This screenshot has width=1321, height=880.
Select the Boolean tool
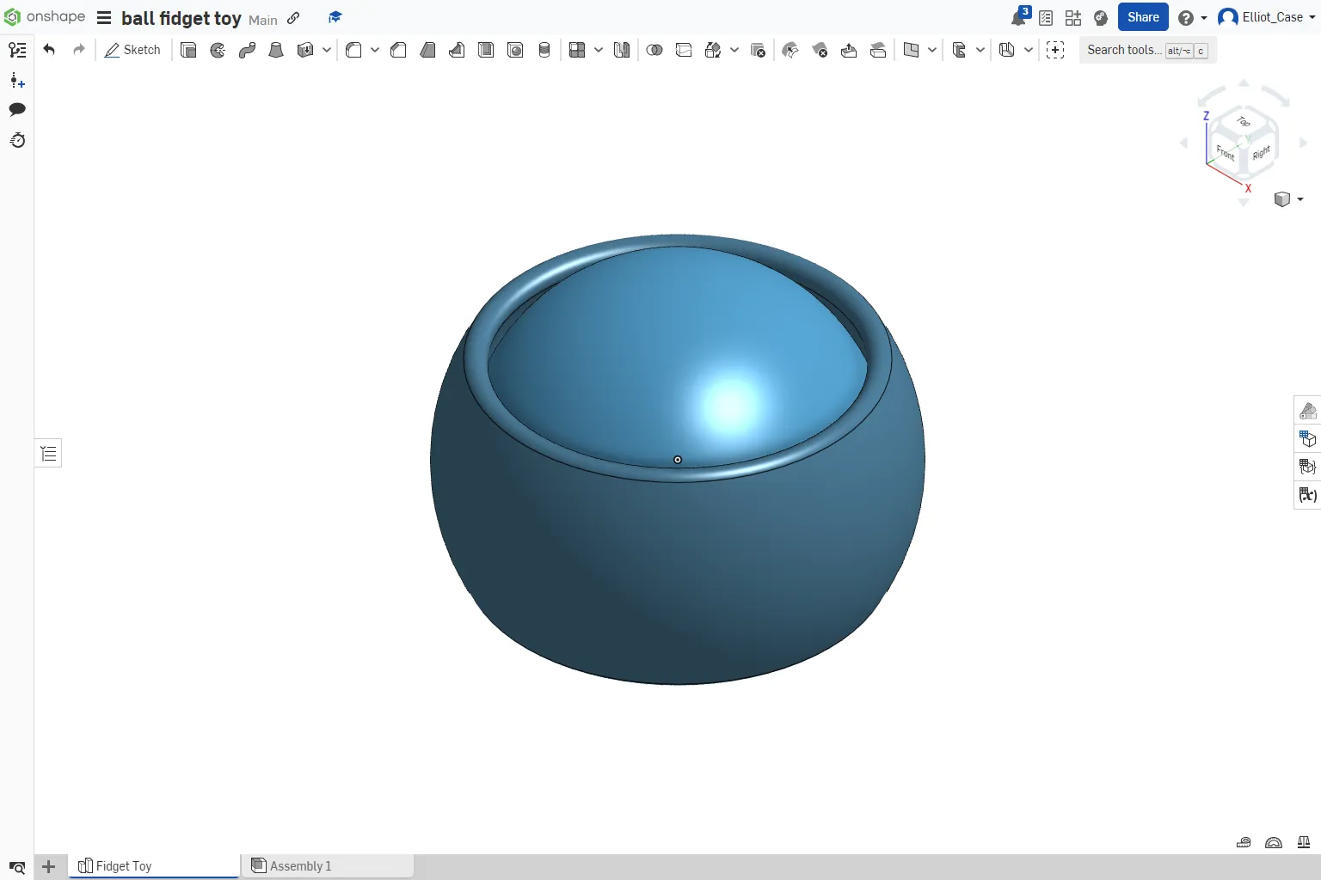(654, 50)
